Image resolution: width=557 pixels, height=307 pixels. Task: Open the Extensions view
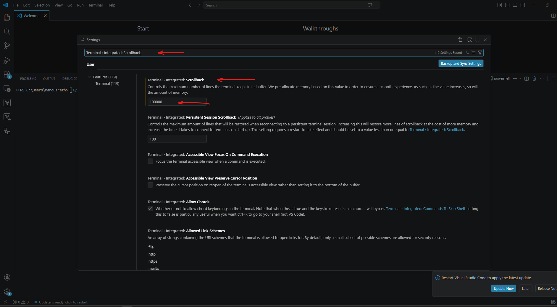coord(7,75)
